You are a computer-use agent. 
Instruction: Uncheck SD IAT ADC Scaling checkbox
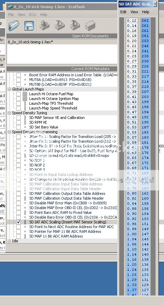point(18,222)
